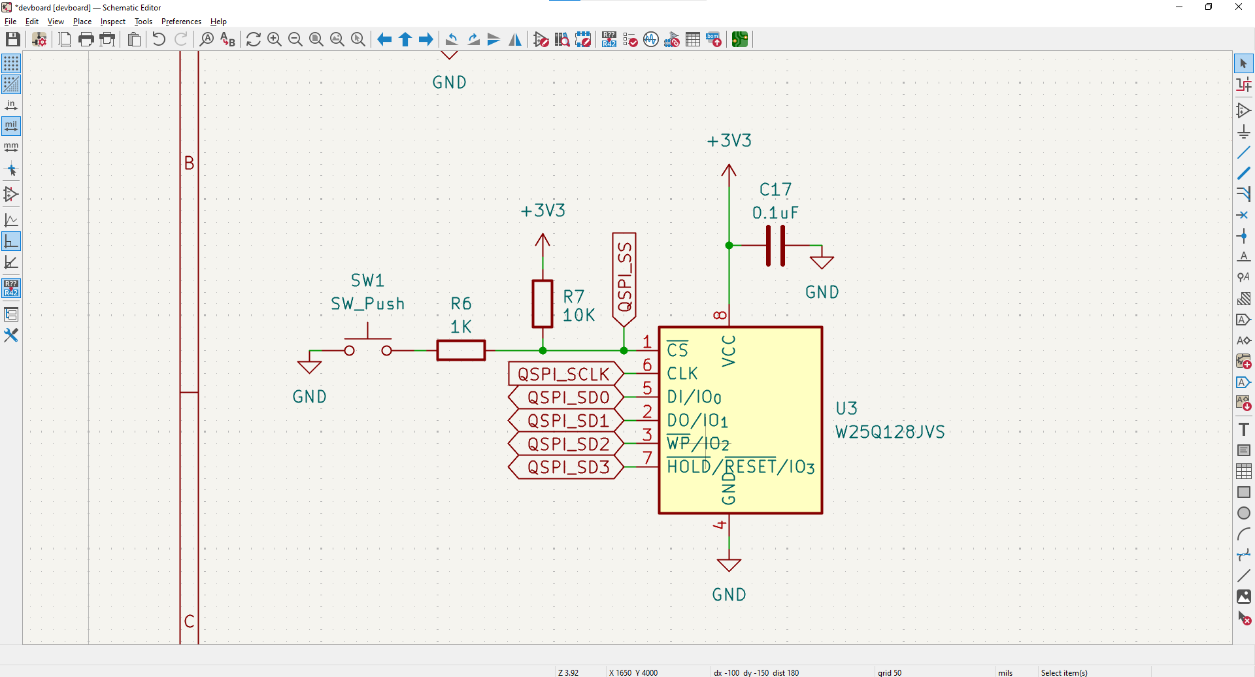Open the Inspect menu
1255x677 pixels.
point(112,22)
